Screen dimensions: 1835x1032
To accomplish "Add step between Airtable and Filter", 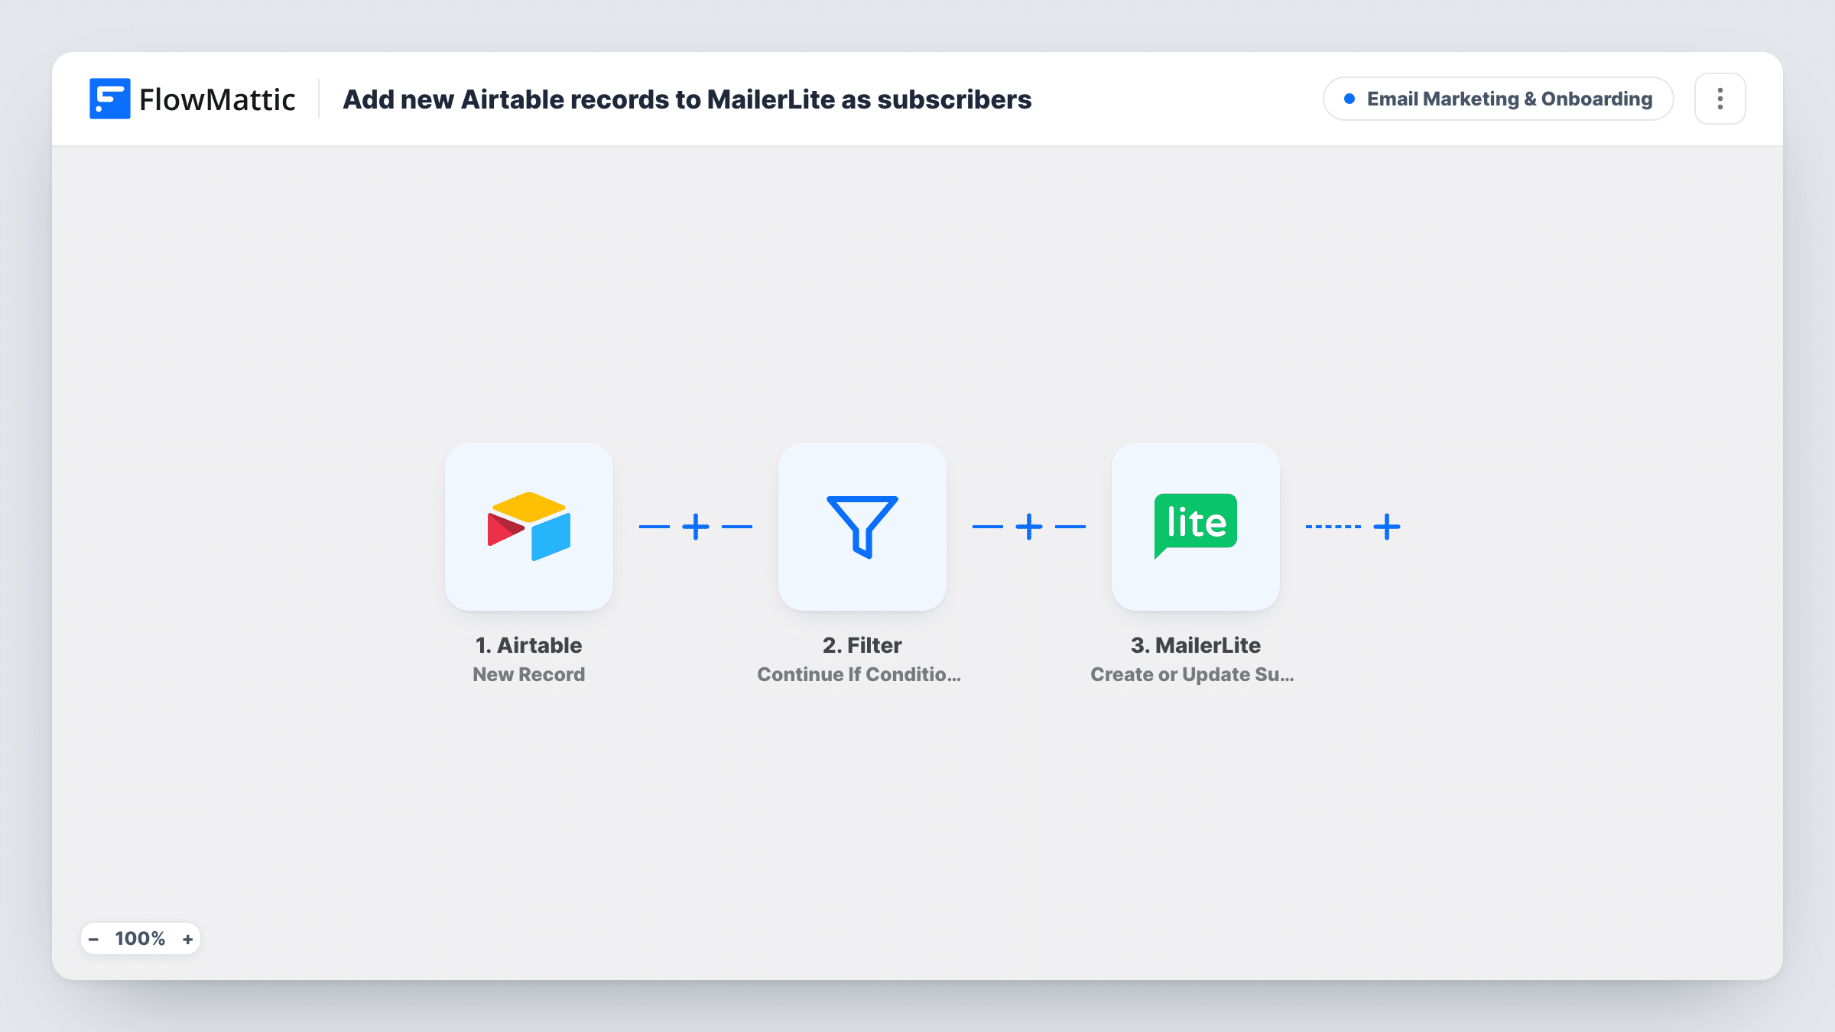I will click(696, 527).
